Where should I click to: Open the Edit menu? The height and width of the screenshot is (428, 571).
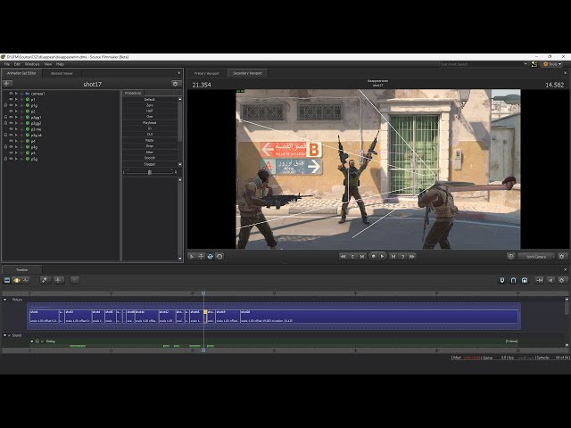(17, 64)
